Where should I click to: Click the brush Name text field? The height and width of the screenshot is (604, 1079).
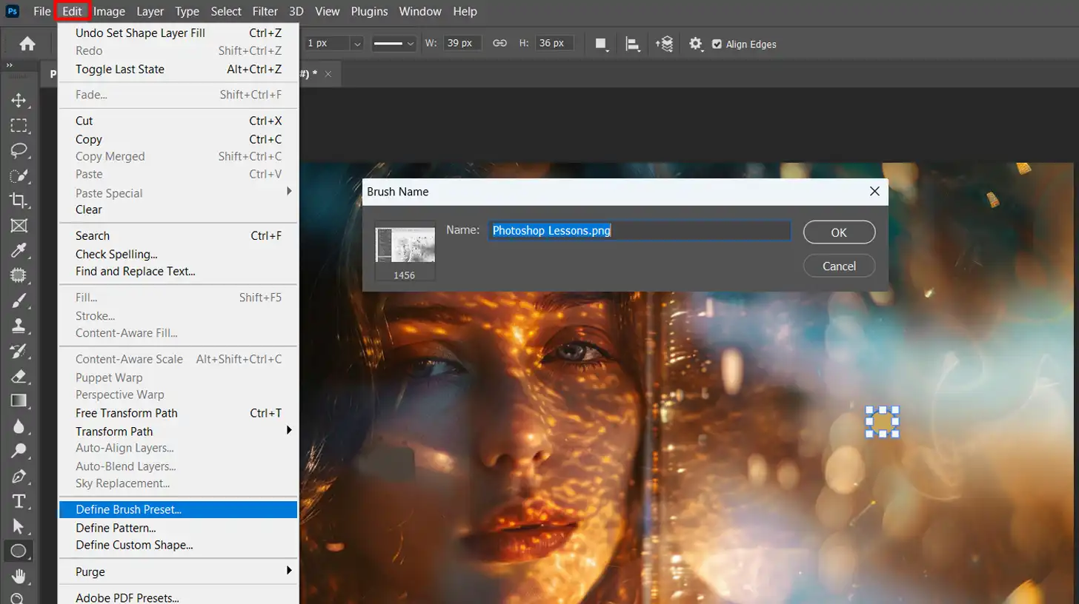(x=639, y=230)
